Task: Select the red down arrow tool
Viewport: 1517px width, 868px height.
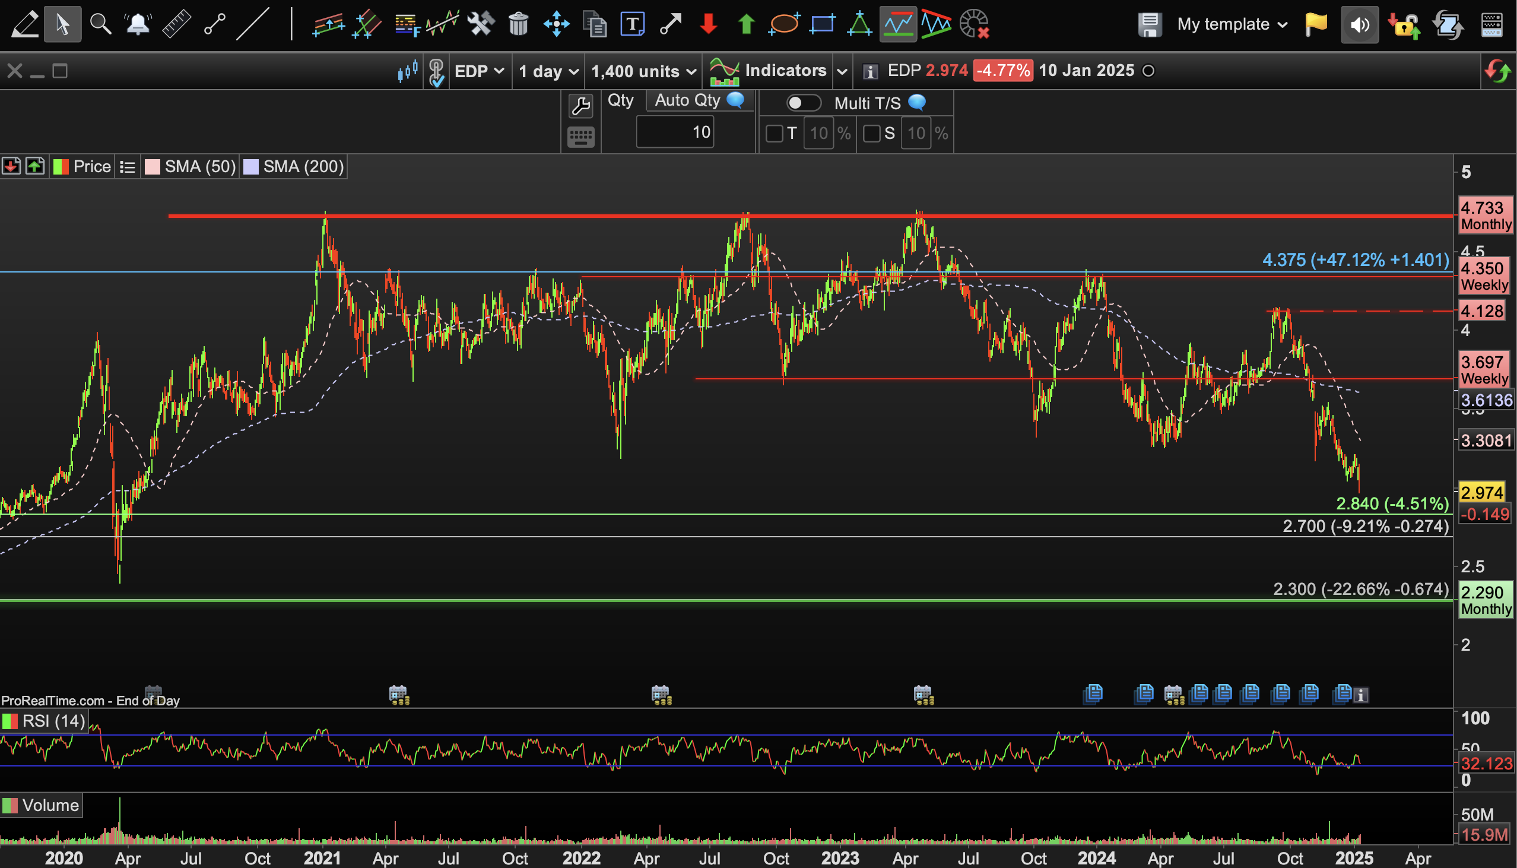Action: [708, 24]
